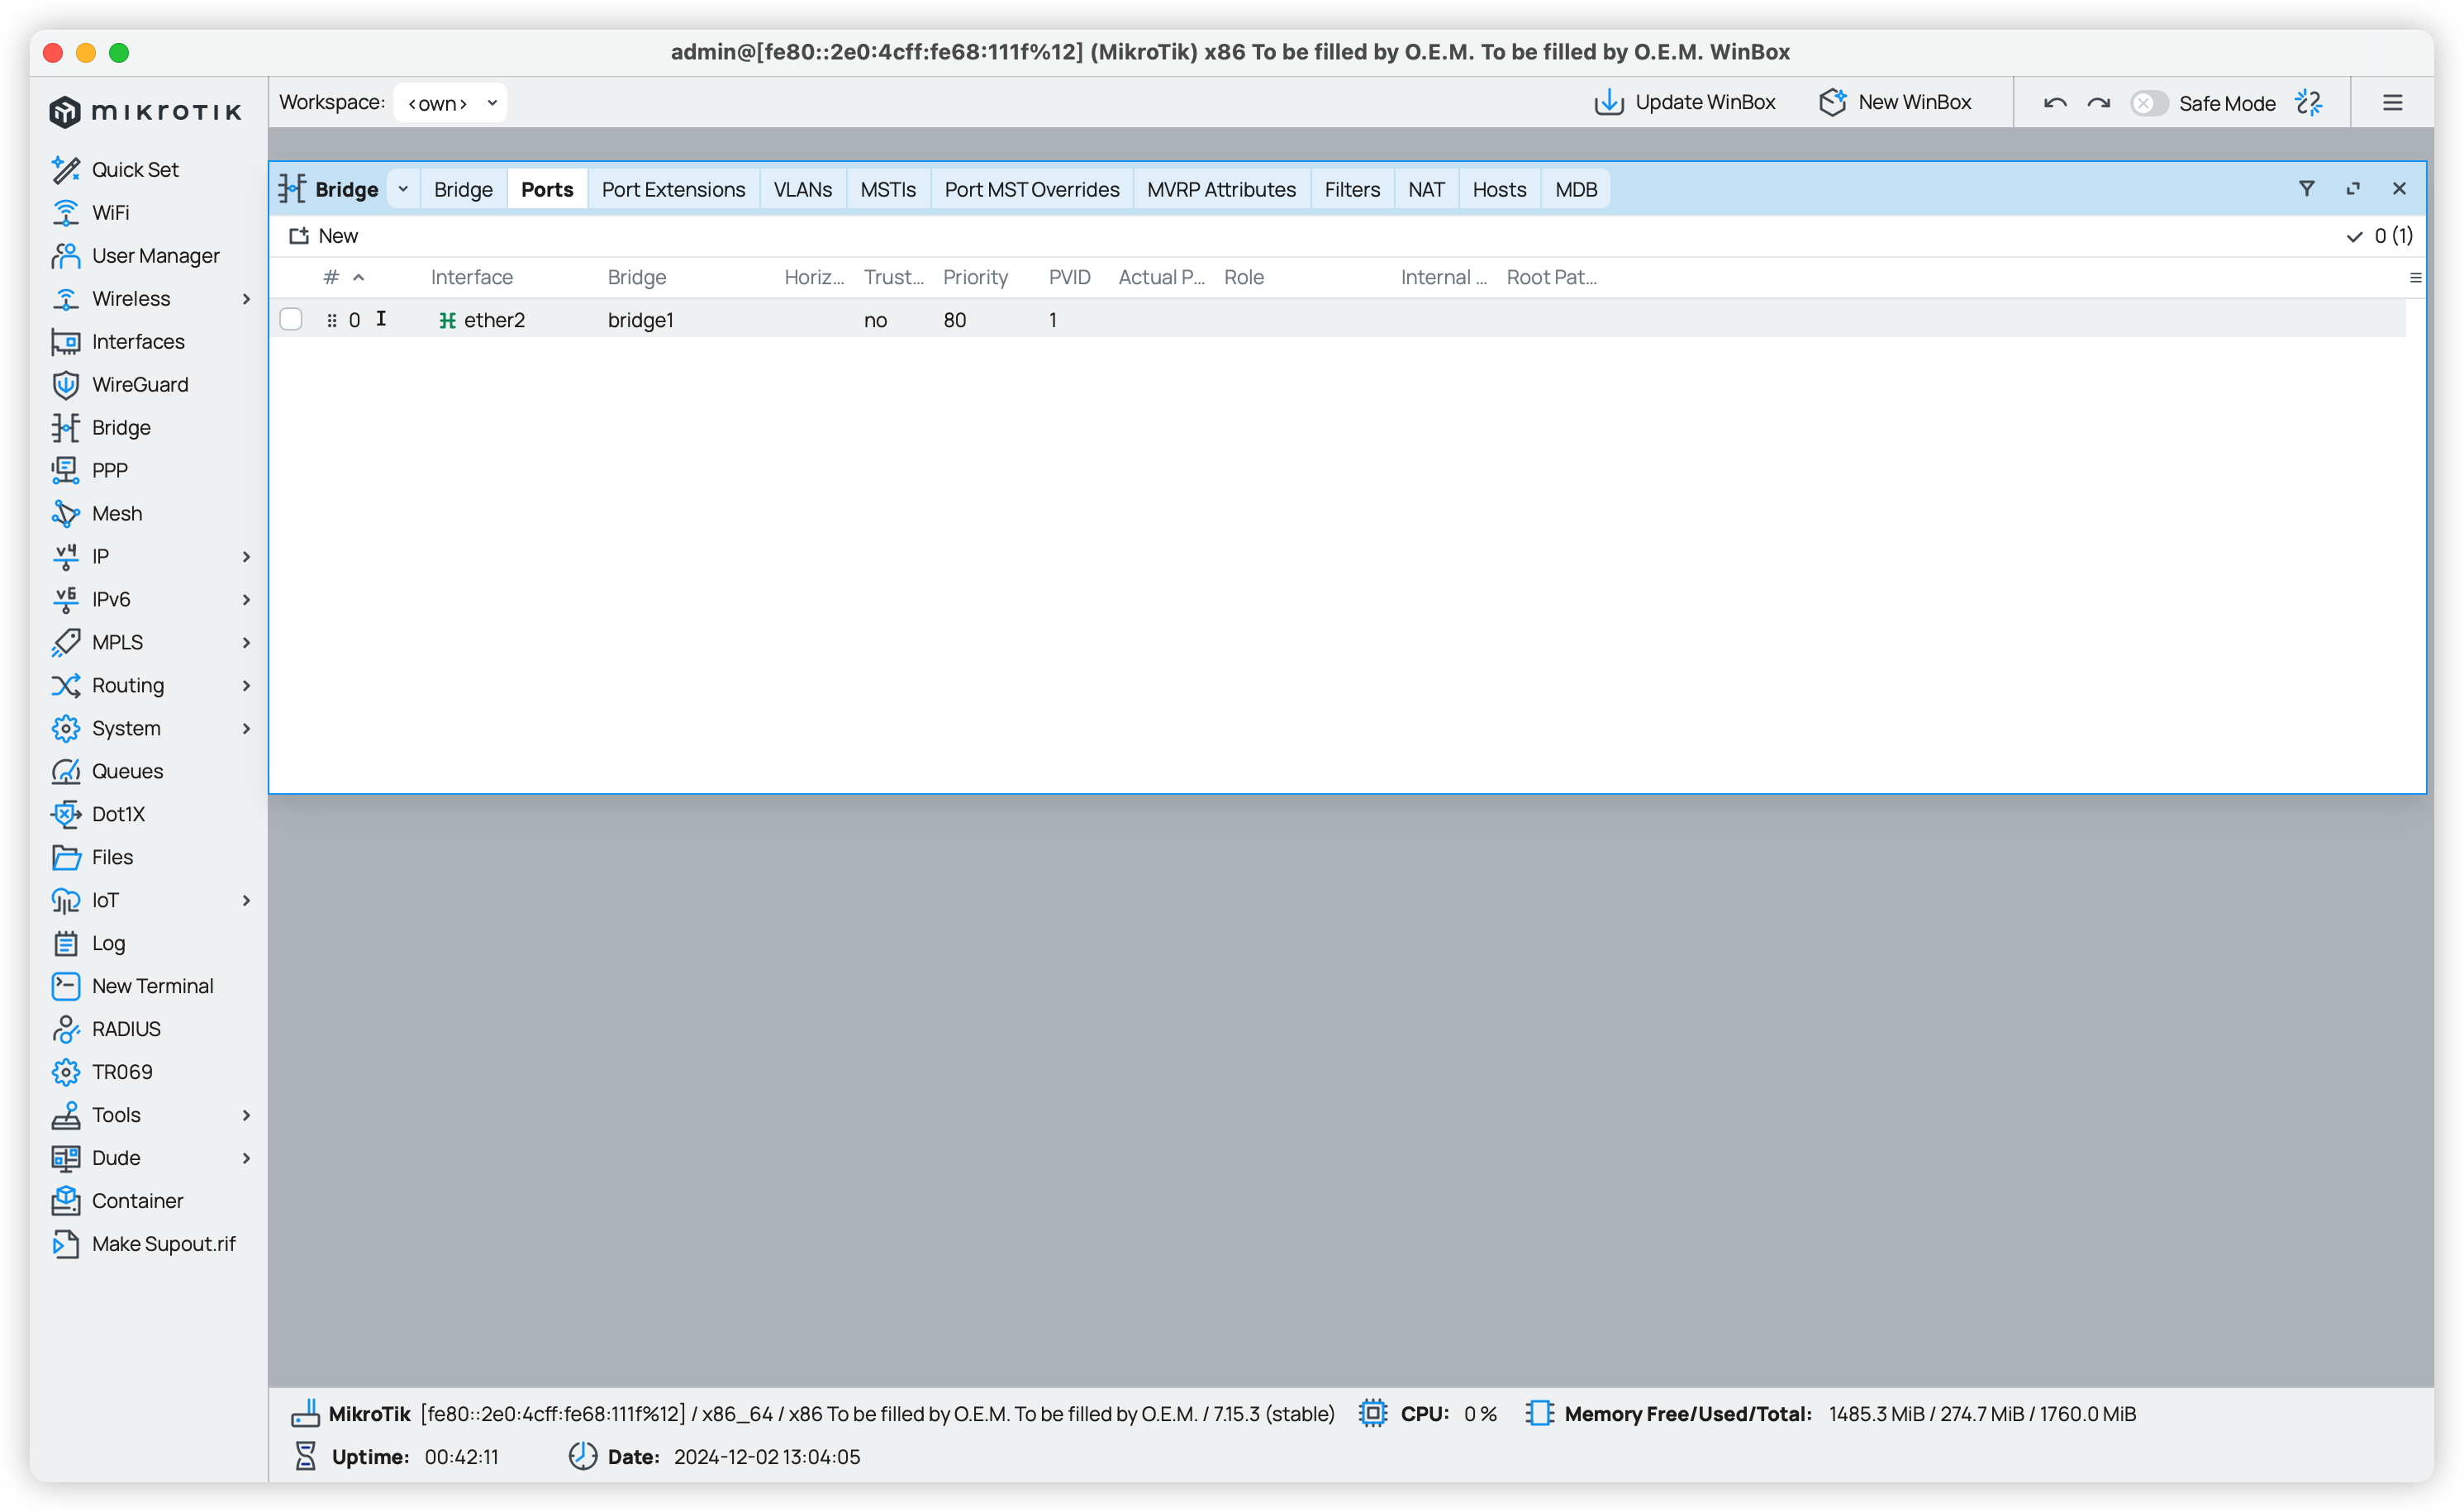Click the MikroTik logo
The image size is (2464, 1512).
(146, 111)
